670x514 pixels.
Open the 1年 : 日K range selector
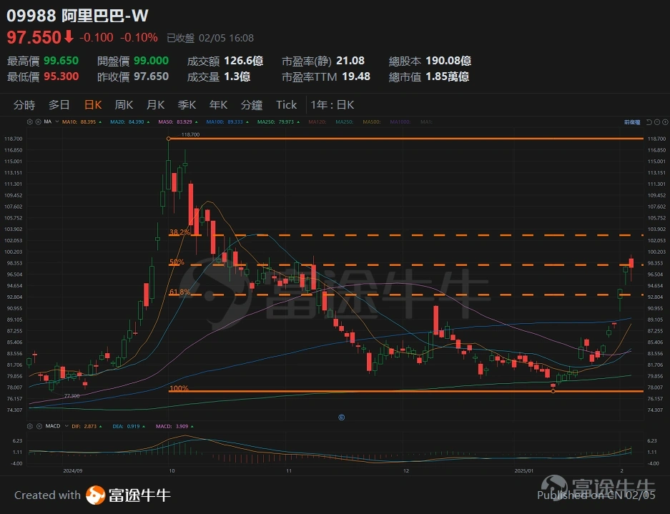click(x=332, y=104)
